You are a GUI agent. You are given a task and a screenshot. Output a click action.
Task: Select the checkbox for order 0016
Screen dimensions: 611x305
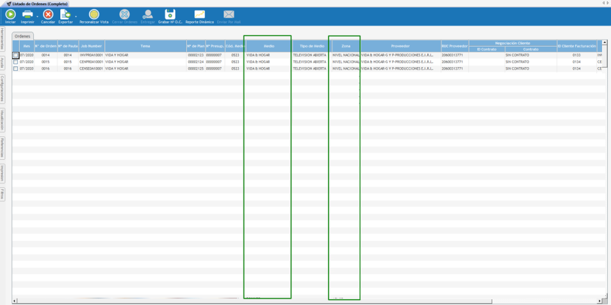16,68
